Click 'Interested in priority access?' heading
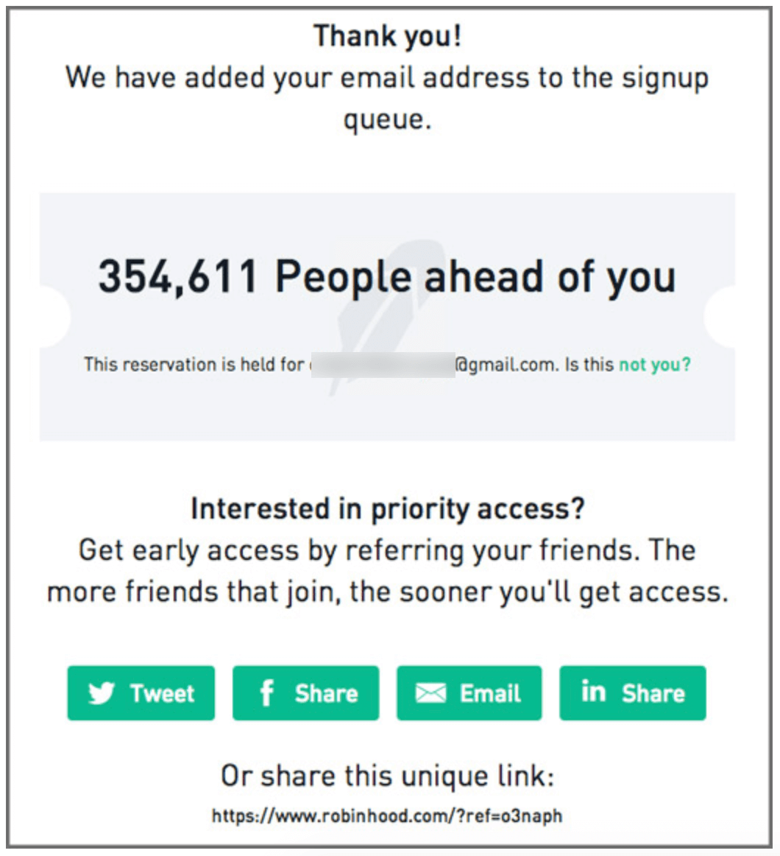 387,509
